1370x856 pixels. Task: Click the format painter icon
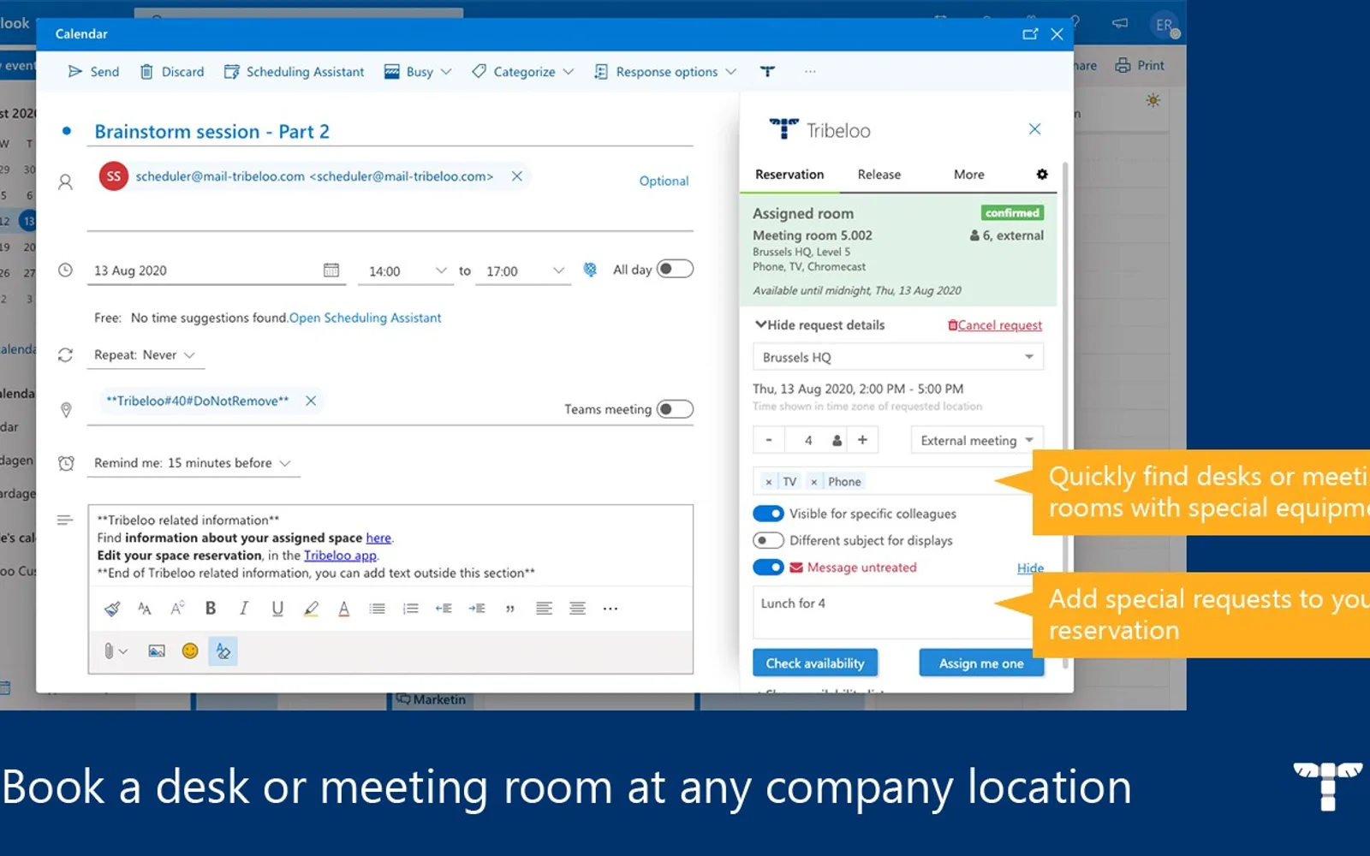[111, 609]
